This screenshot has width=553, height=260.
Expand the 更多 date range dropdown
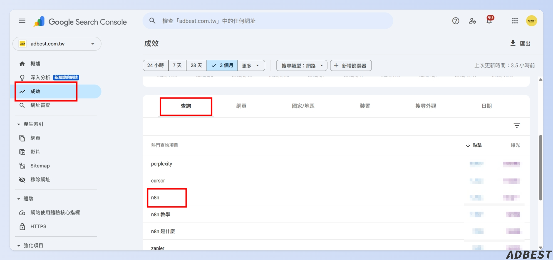pyautogui.click(x=251, y=65)
